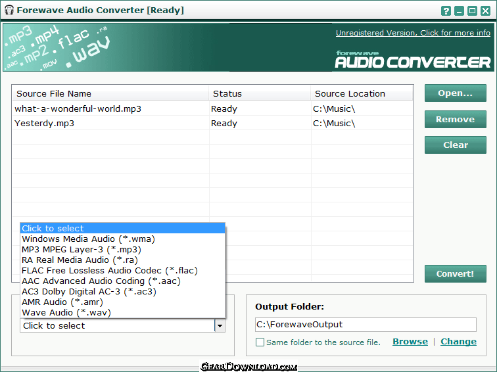The image size is (497, 372).
Task: Choose Wave Audio (*.wav) format
Action: [122, 312]
